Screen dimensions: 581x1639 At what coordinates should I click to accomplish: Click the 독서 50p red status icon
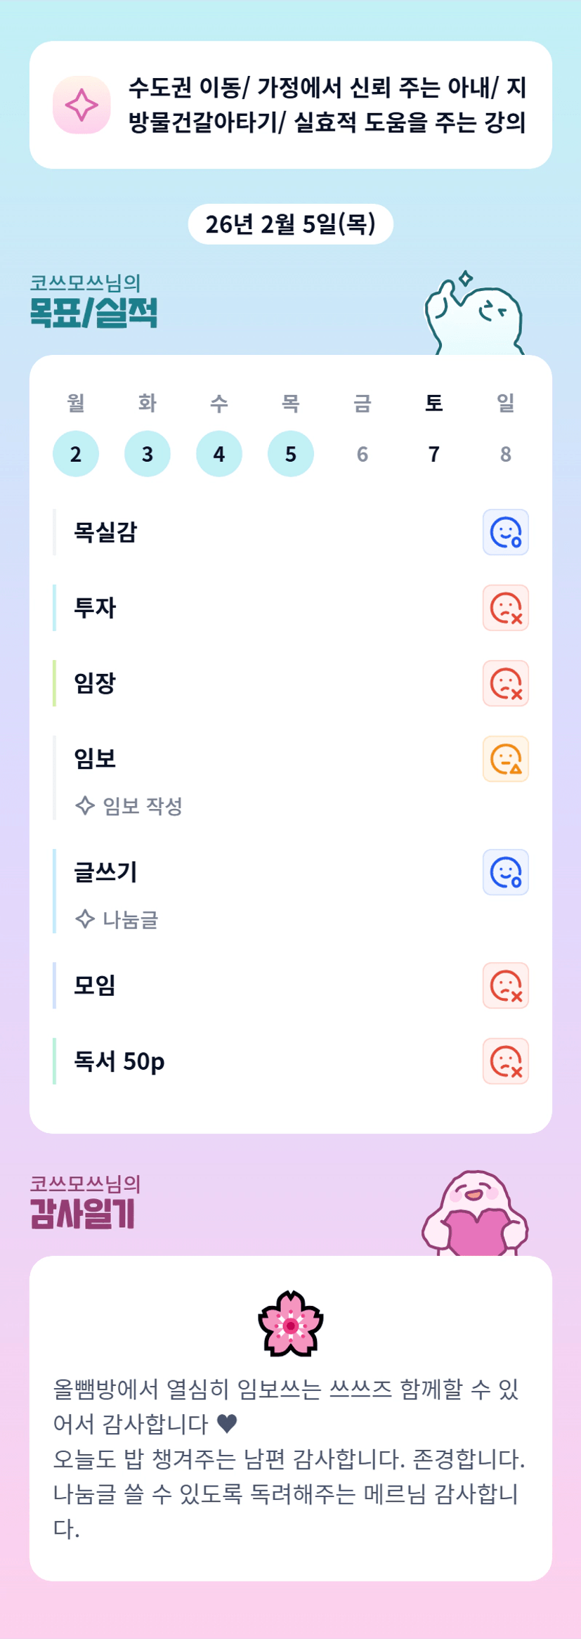(x=505, y=1061)
